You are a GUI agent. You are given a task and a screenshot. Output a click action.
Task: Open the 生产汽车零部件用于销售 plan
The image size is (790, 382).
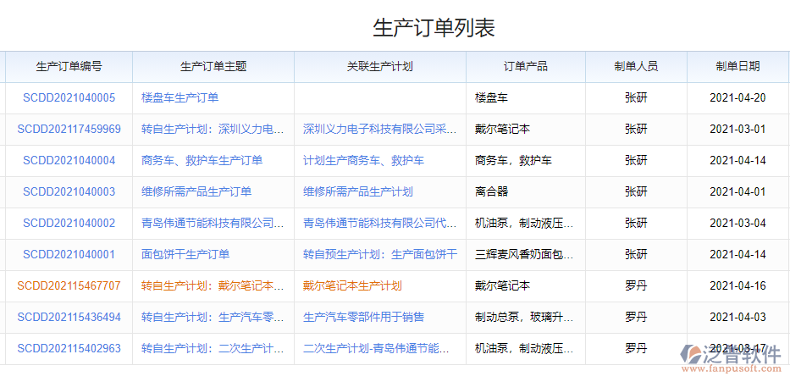(363, 317)
